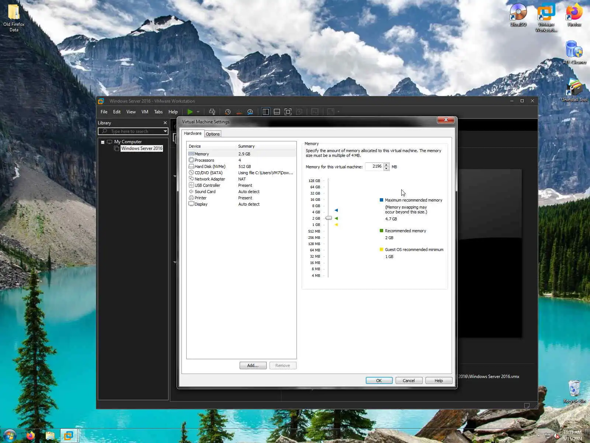This screenshot has height=443, width=590.
Task: Click the Old Firefox Data folder
Action: pos(14,17)
